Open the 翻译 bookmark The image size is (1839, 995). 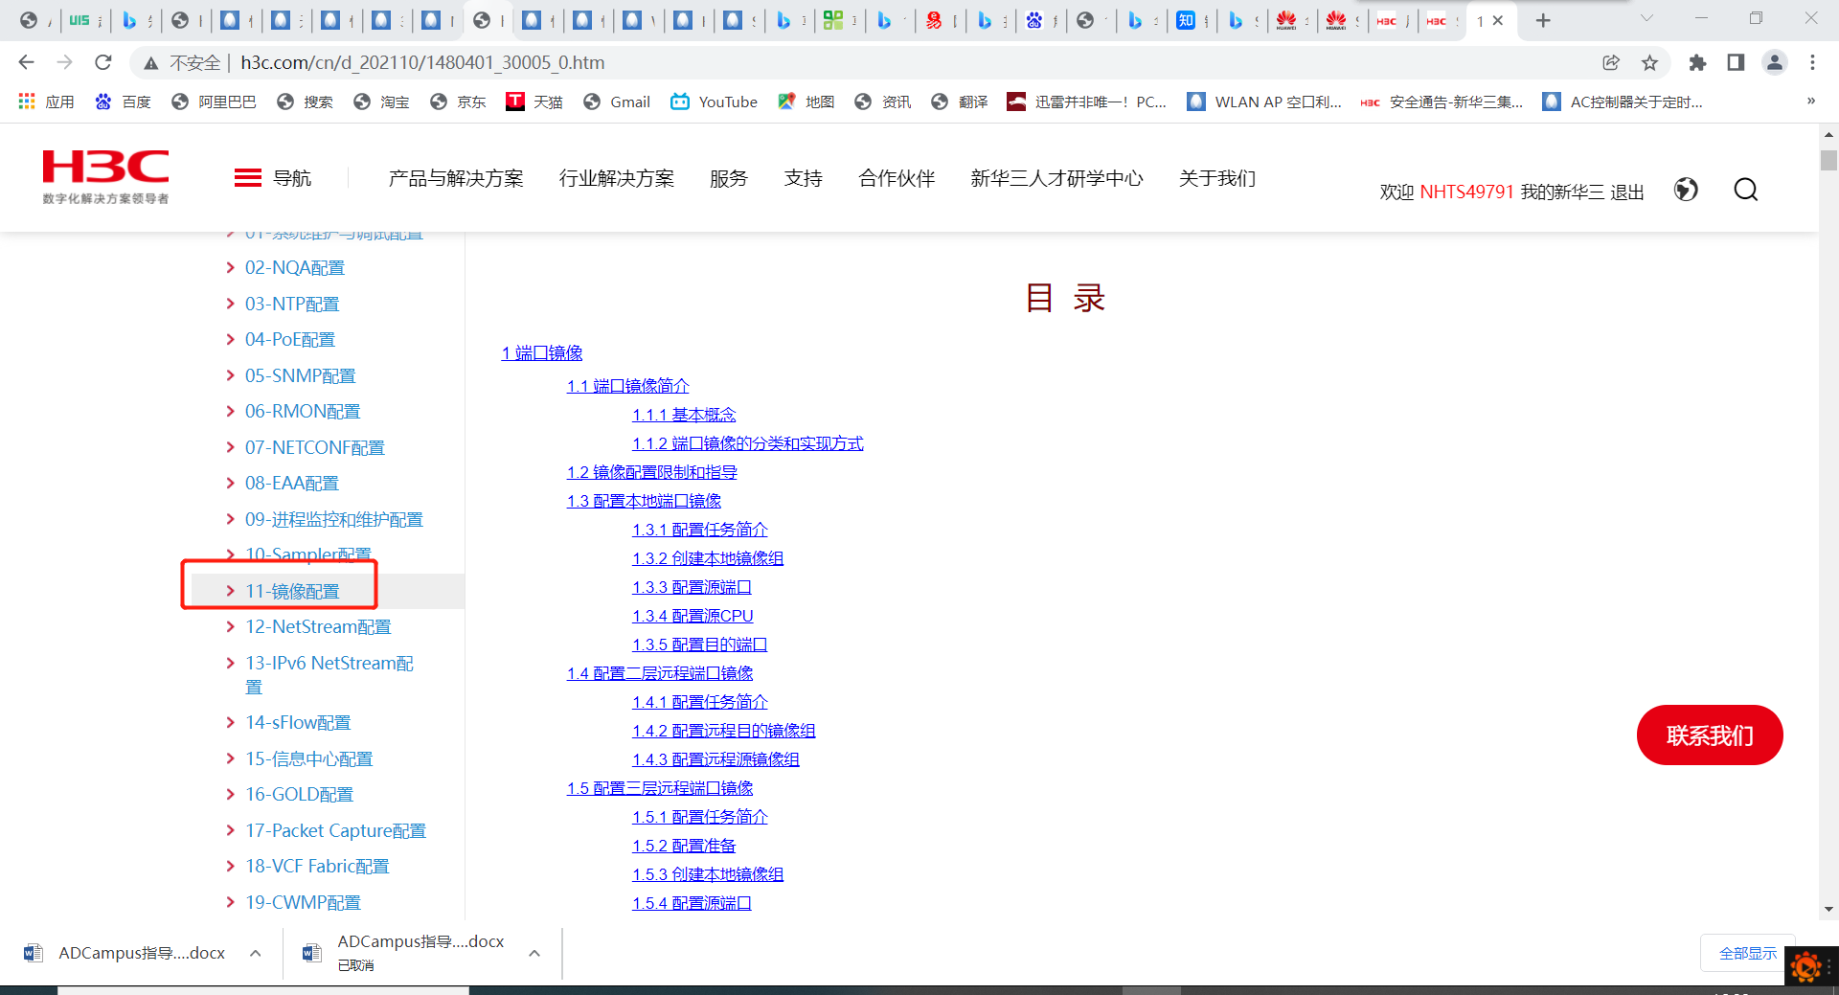(x=959, y=102)
